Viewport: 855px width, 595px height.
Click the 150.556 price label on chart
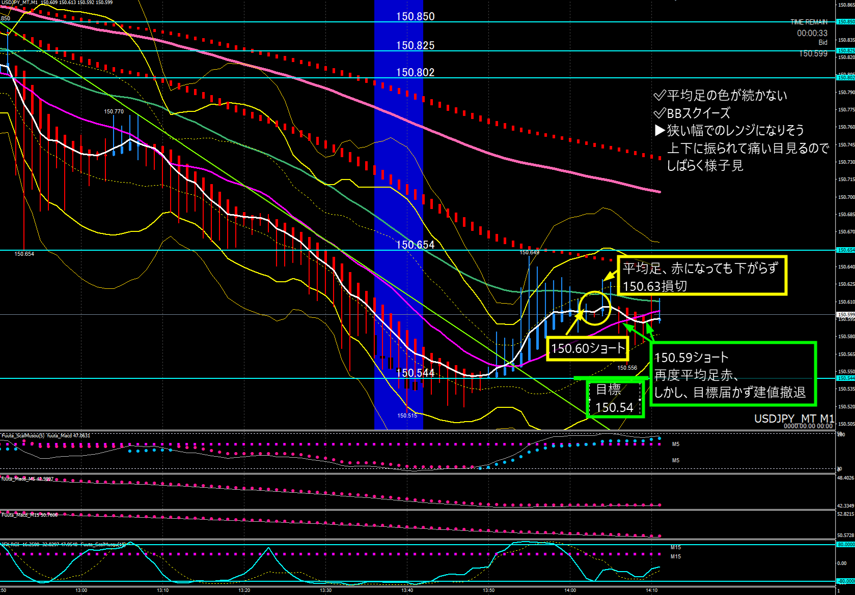627,368
